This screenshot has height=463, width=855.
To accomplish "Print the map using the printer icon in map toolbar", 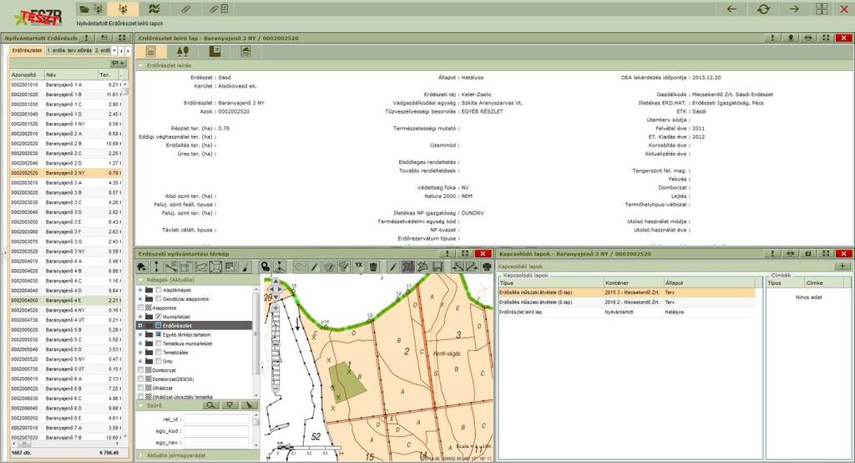I will click(487, 267).
